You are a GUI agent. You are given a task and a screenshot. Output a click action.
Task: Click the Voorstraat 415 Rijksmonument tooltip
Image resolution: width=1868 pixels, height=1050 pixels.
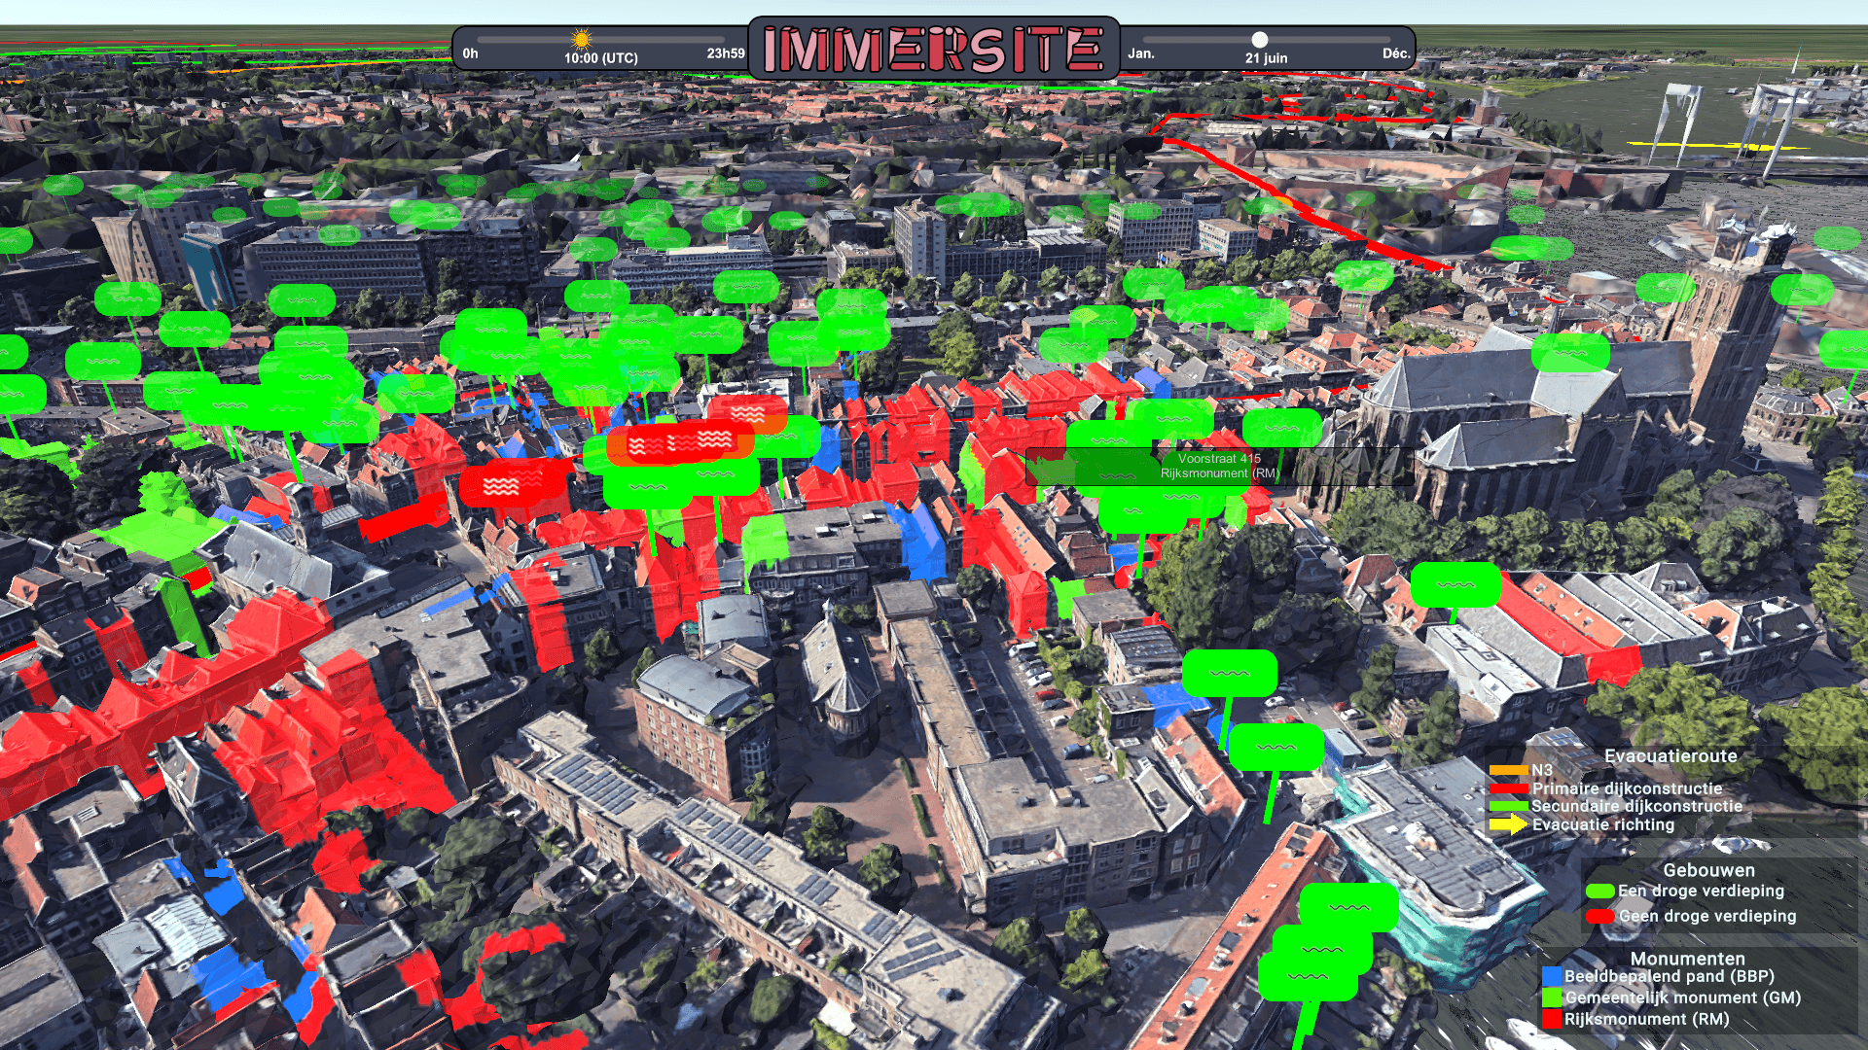(x=1218, y=467)
